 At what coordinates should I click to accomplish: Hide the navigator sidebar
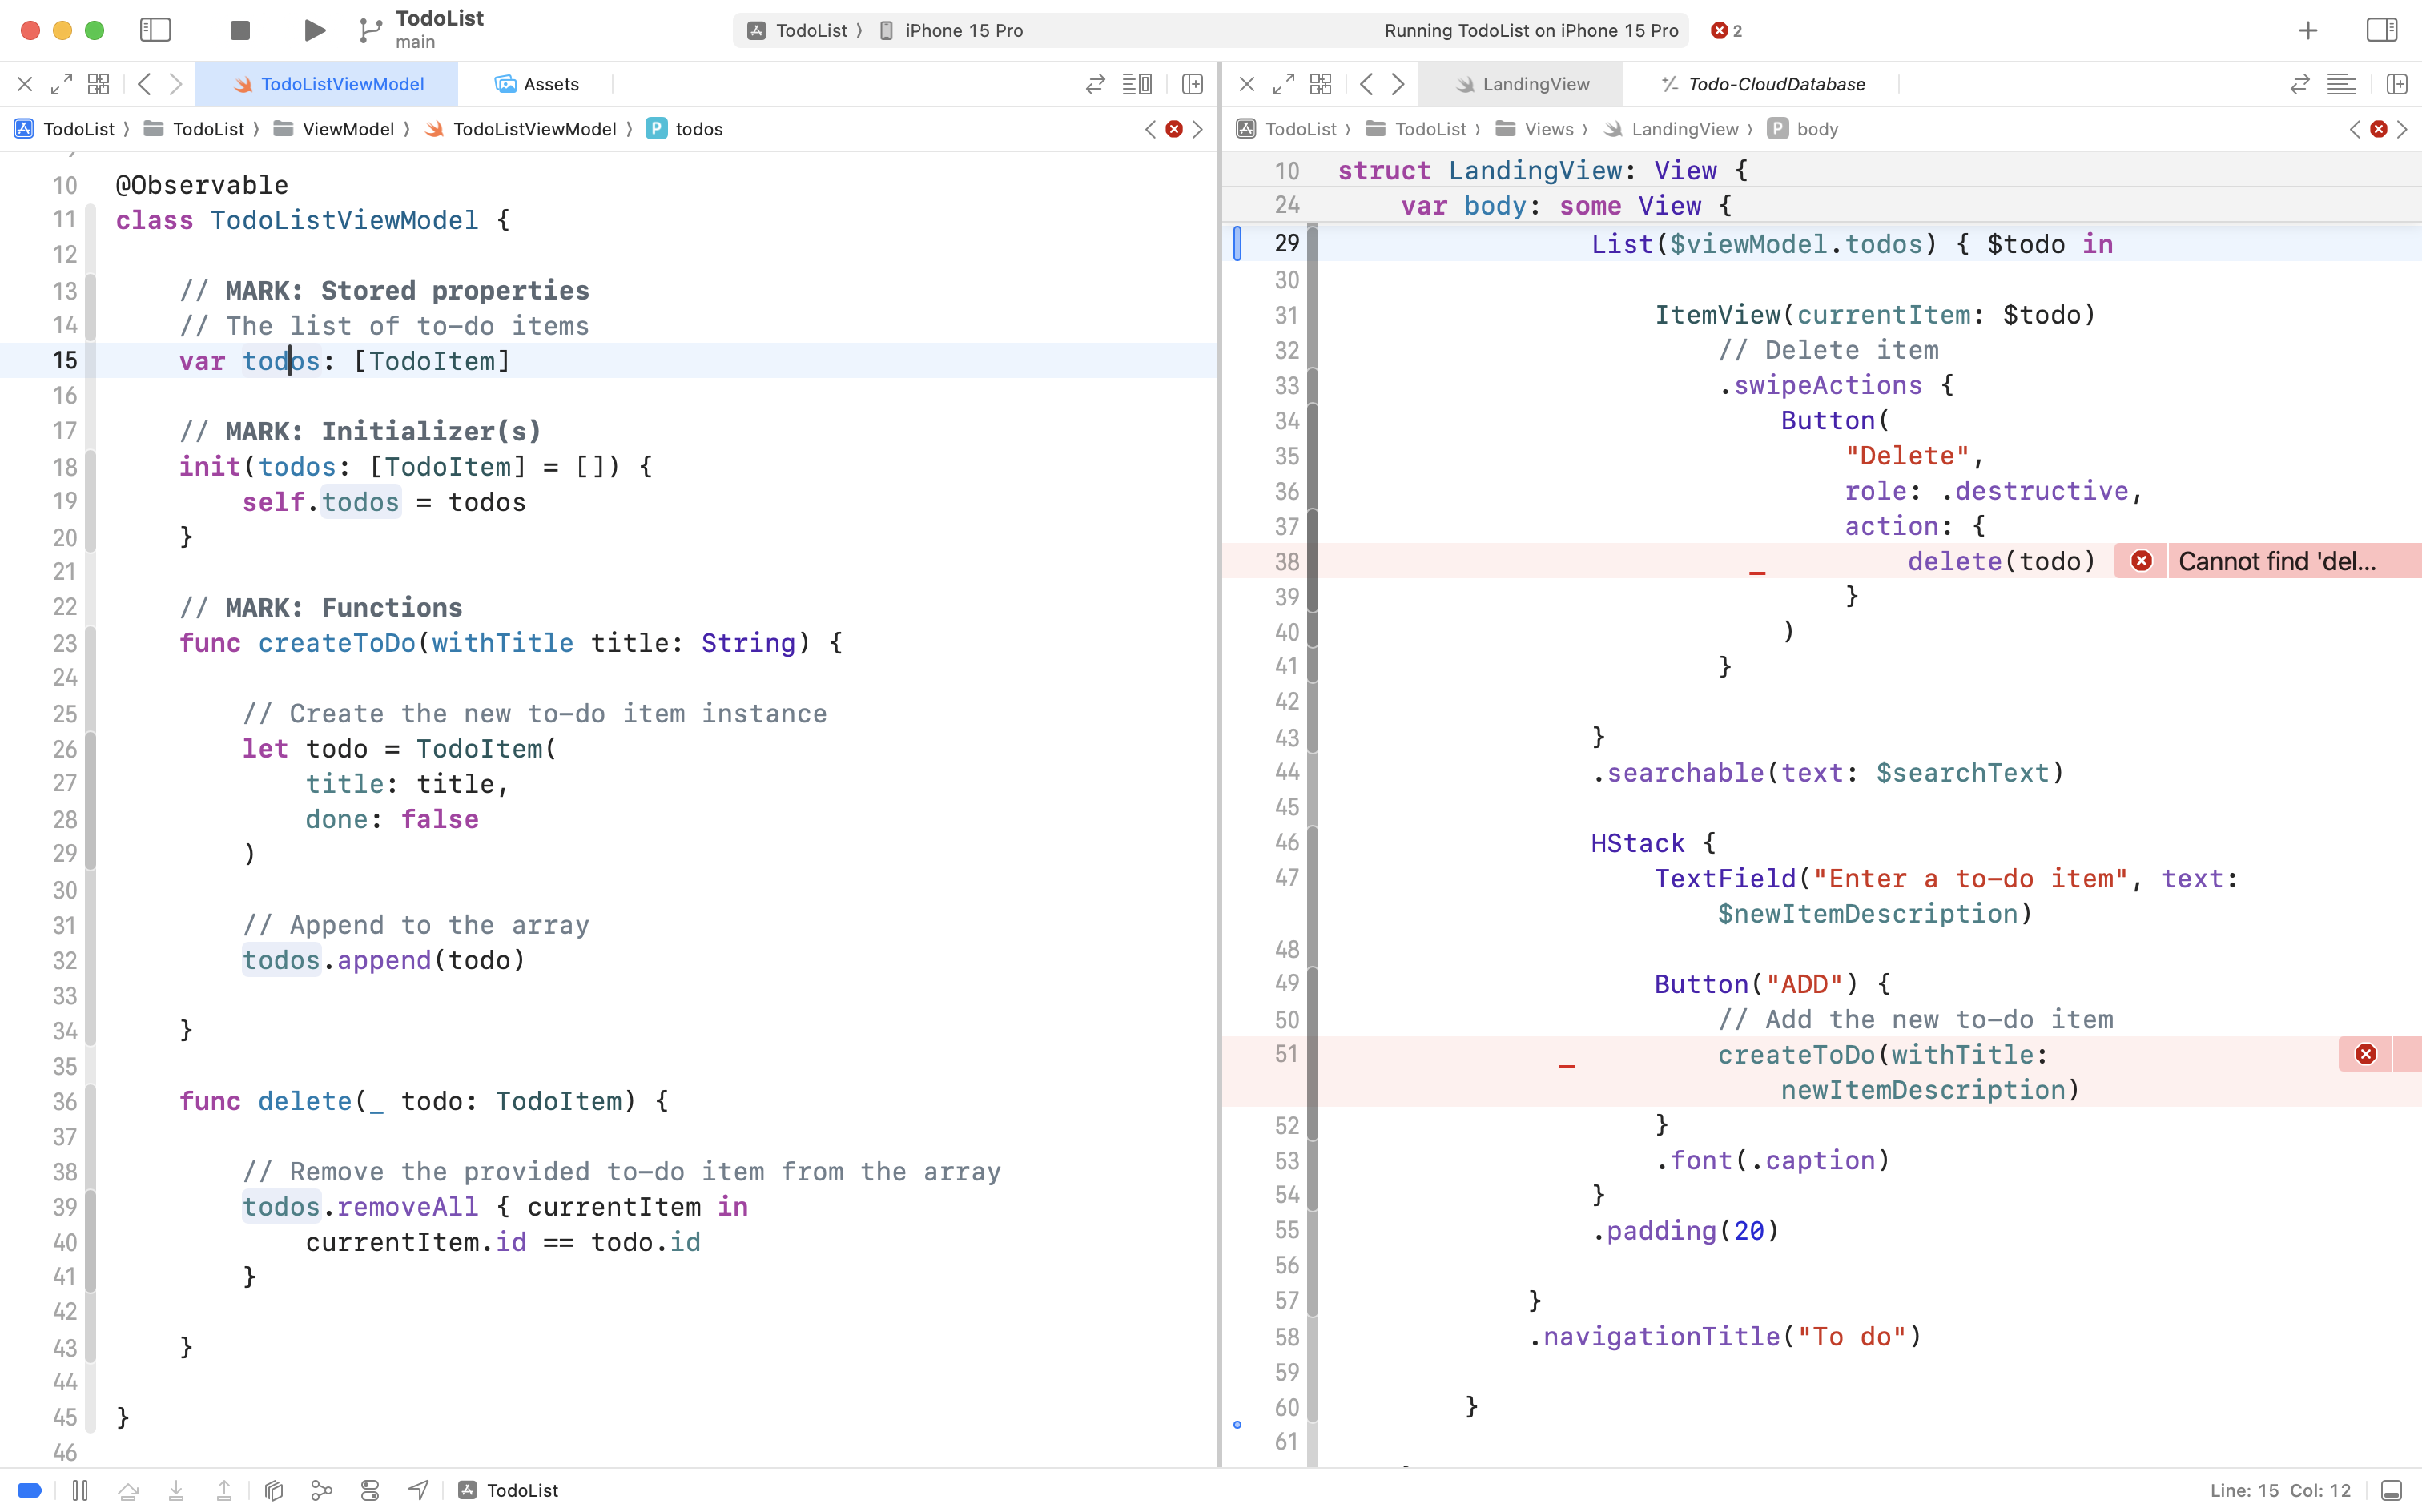tap(156, 30)
